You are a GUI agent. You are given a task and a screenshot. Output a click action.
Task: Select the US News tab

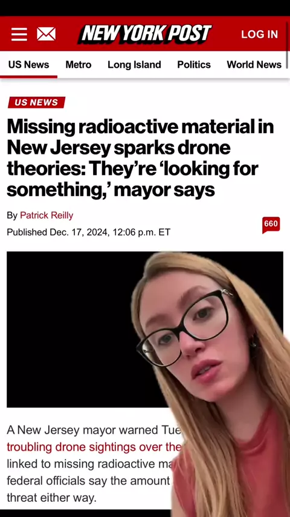click(28, 65)
